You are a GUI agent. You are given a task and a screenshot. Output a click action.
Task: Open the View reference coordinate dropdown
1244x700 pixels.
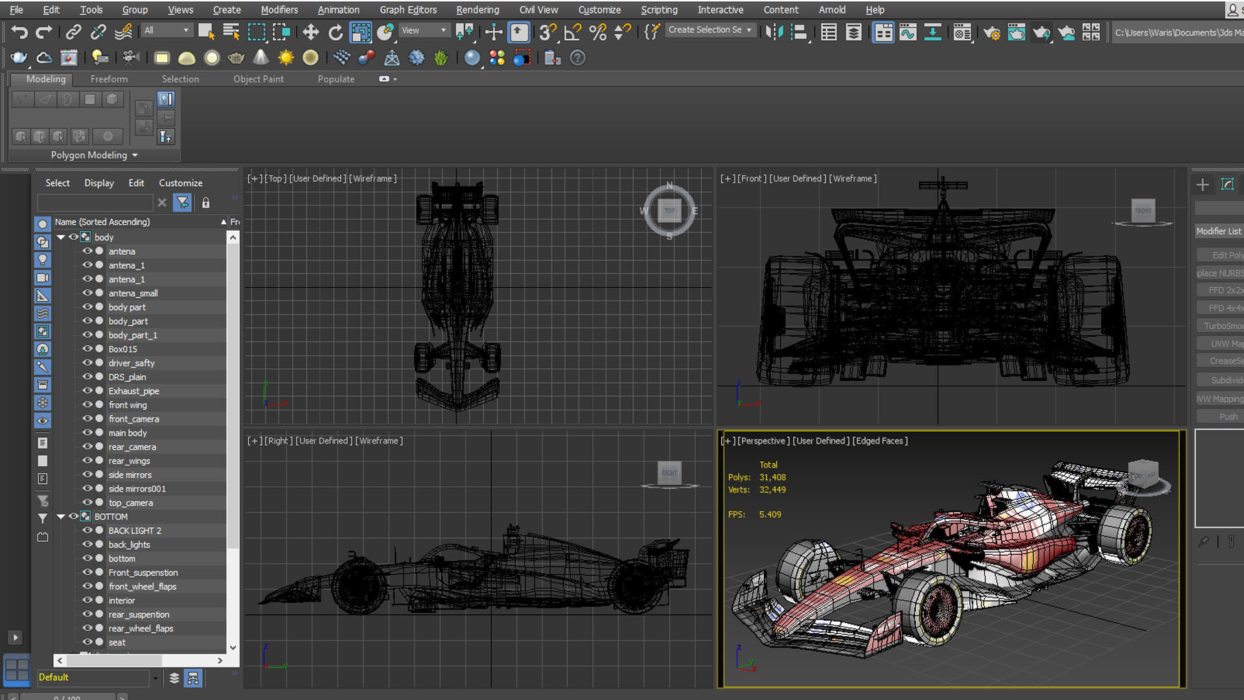pyautogui.click(x=424, y=30)
